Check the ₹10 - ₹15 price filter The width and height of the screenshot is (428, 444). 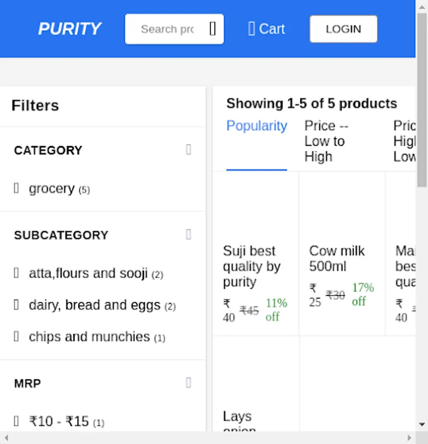pyautogui.click(x=16, y=421)
